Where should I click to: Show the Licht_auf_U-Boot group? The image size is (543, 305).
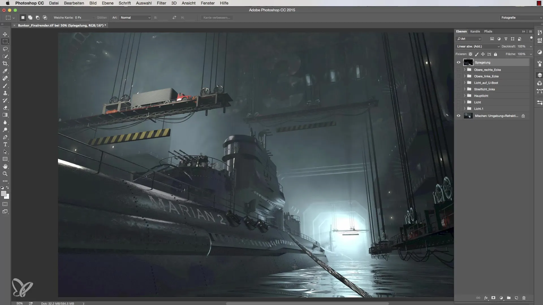pyautogui.click(x=458, y=83)
